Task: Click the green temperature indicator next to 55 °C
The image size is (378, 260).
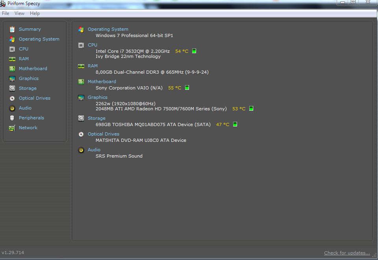Action: [187, 87]
